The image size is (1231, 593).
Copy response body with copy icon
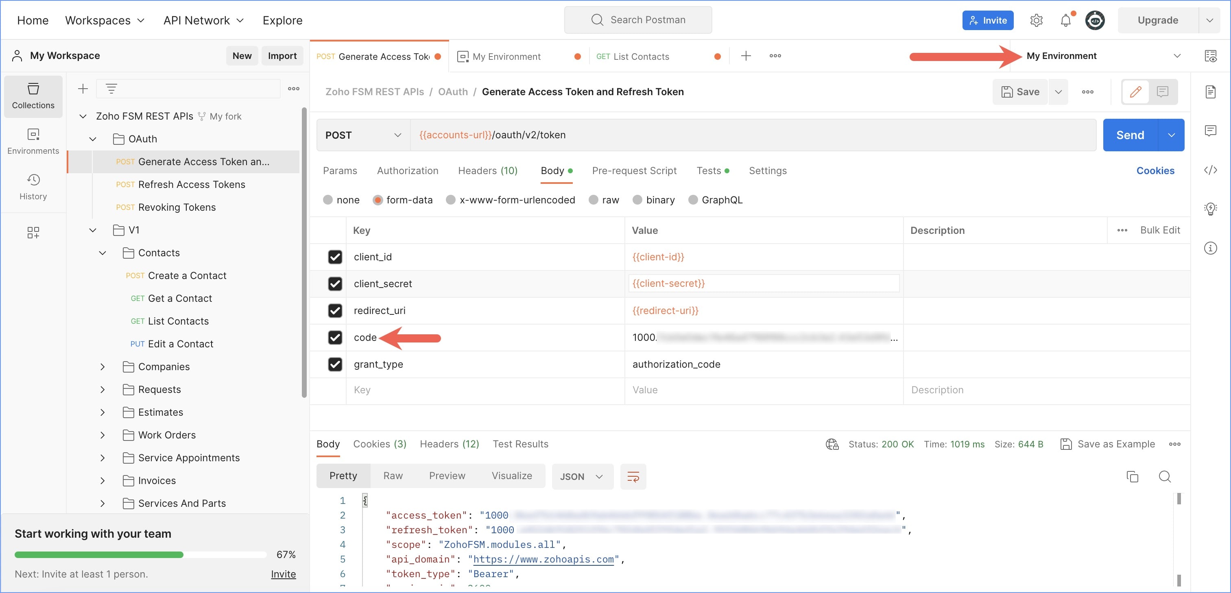(x=1132, y=476)
